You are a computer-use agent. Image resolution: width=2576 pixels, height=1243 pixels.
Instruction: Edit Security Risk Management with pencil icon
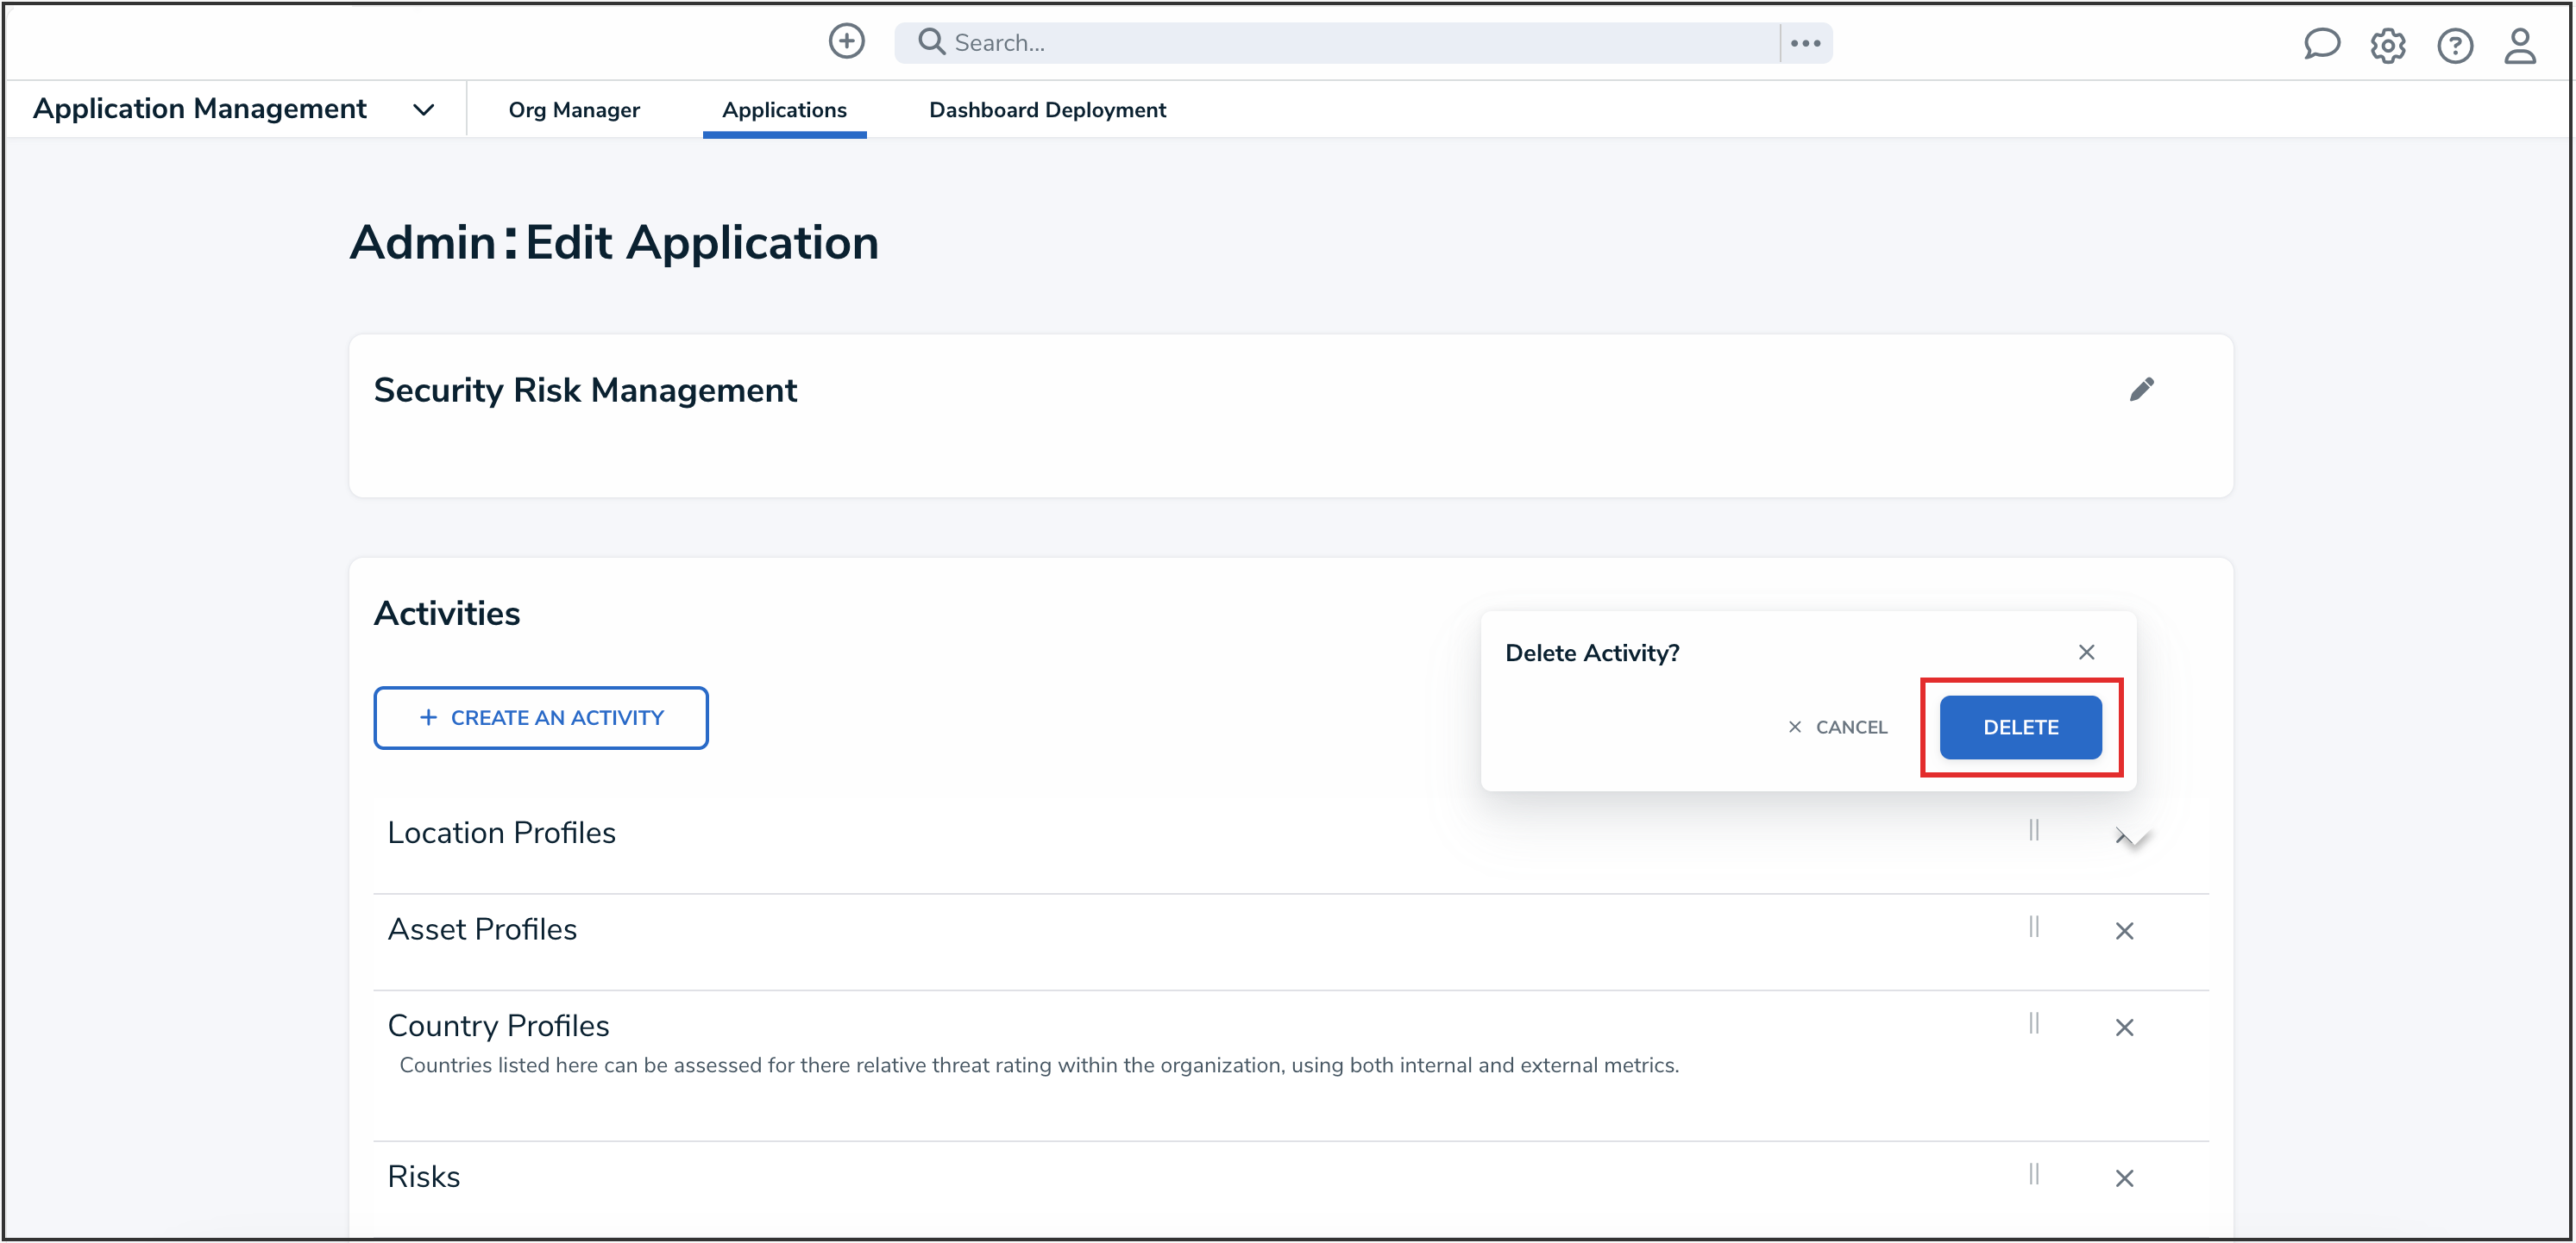click(x=2141, y=390)
